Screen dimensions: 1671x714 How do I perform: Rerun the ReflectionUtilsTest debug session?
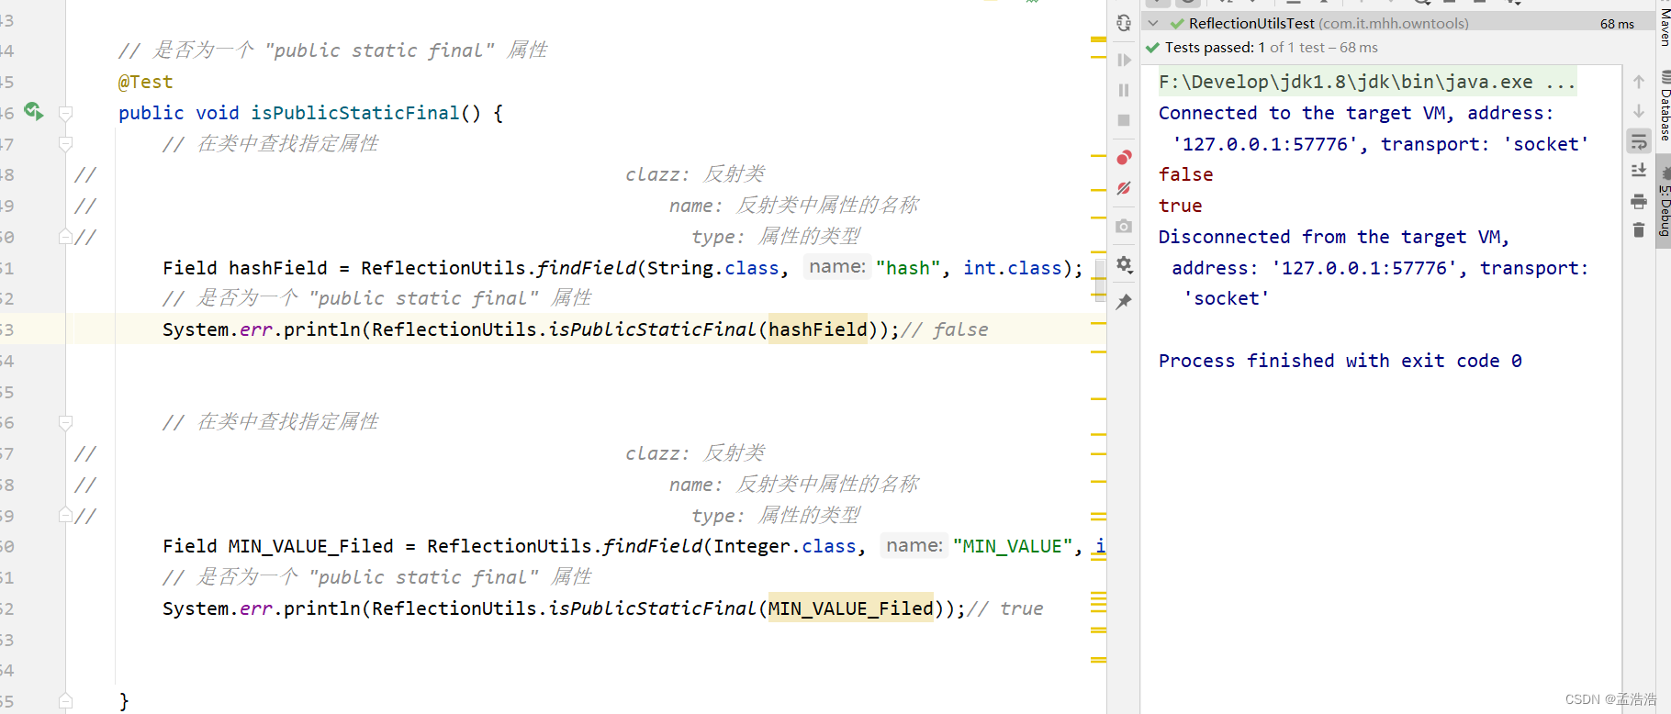tap(1124, 23)
